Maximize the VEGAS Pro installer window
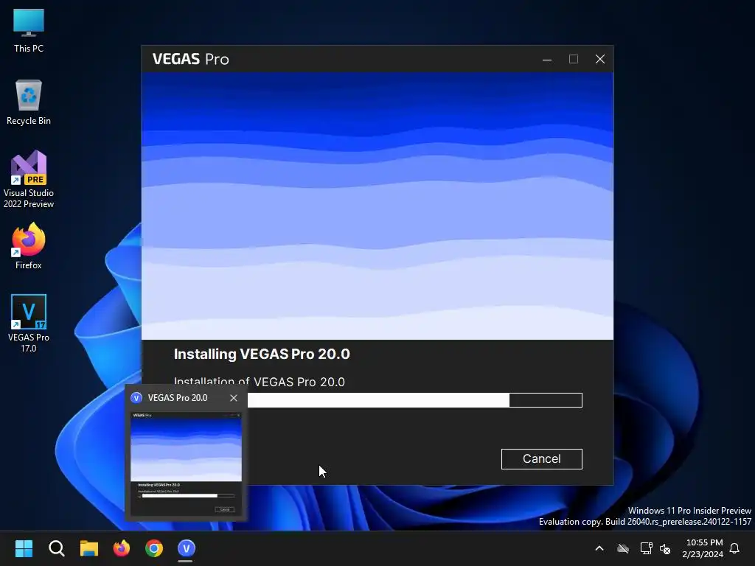The width and height of the screenshot is (755, 566). click(574, 59)
